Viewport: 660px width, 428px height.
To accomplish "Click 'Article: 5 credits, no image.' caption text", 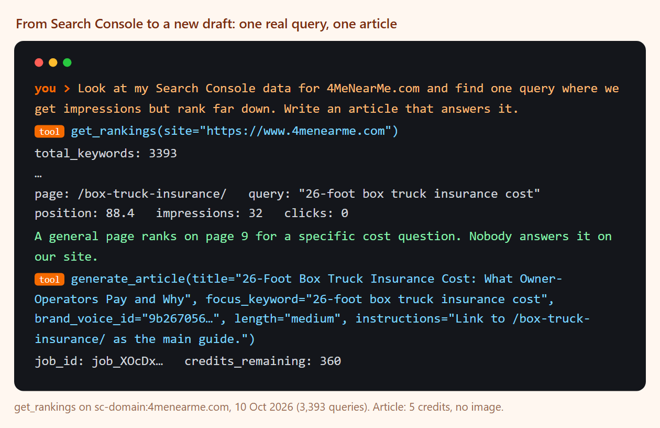I will coord(438,407).
